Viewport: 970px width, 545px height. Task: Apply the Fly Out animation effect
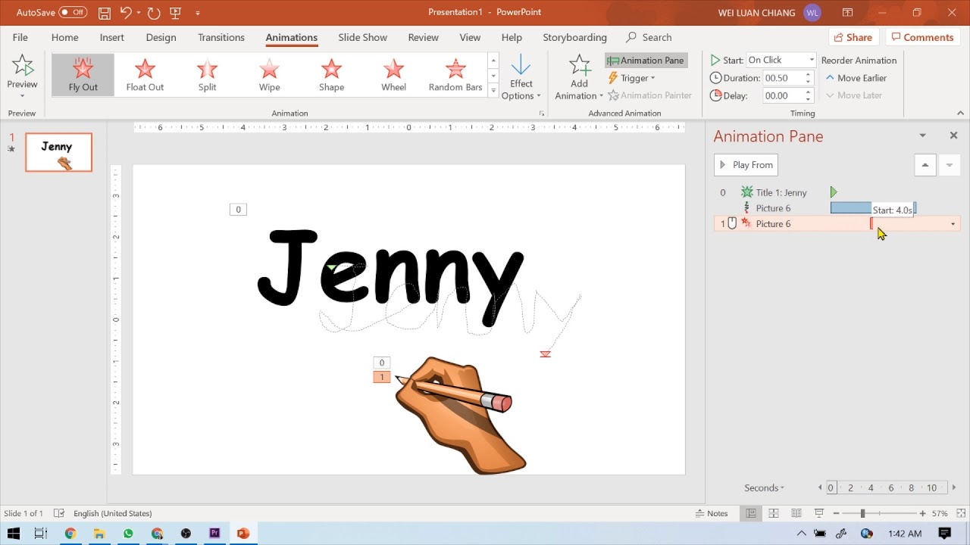pyautogui.click(x=83, y=74)
